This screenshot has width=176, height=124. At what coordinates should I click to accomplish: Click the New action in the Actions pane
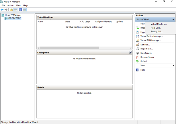pyautogui.click(x=142, y=24)
